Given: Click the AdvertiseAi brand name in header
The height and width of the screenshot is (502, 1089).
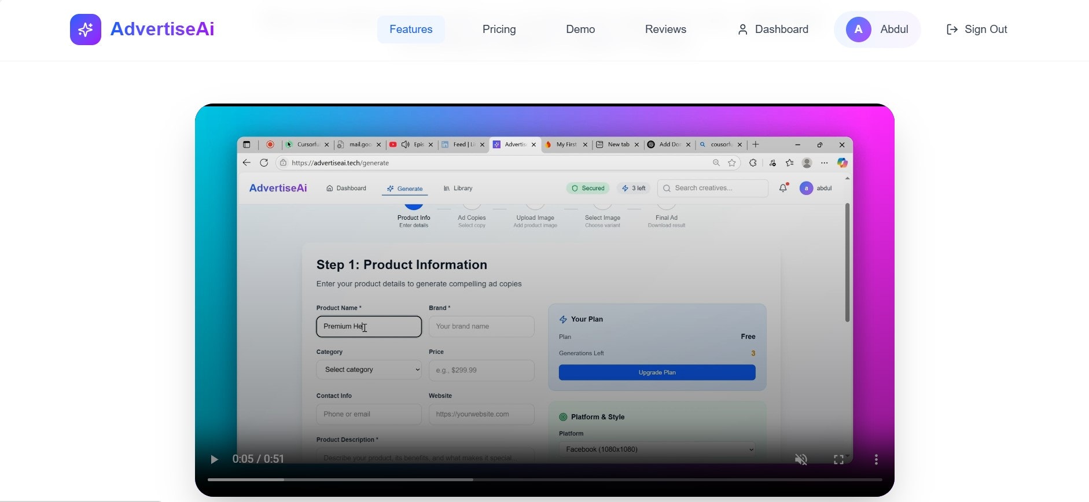Looking at the screenshot, I should pos(162,29).
